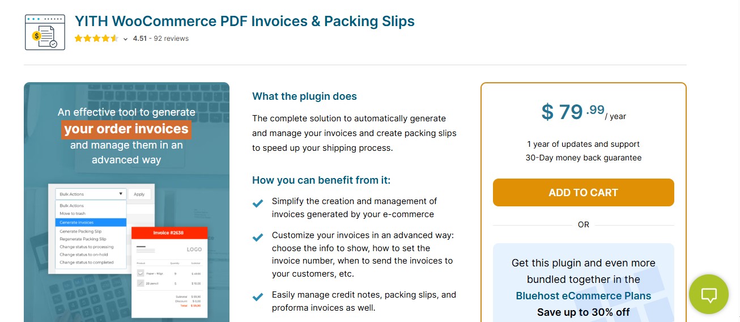Click checkmark beside 'Simplify the creation' benefit
The image size is (740, 322).
[x=258, y=203]
